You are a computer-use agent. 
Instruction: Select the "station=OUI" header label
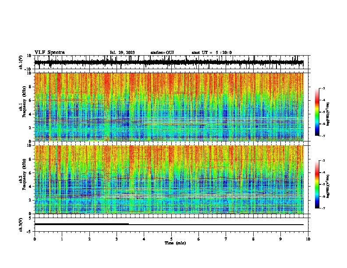click(162, 53)
